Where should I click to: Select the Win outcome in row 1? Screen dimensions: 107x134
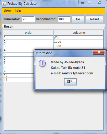tap(78, 37)
